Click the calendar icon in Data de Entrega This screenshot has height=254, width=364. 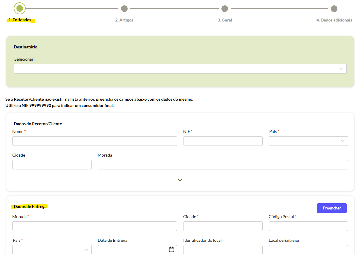tap(172, 249)
